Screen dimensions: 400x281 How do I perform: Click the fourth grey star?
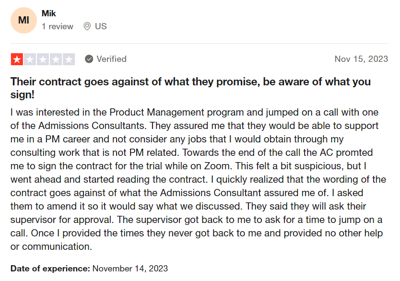[56, 59]
